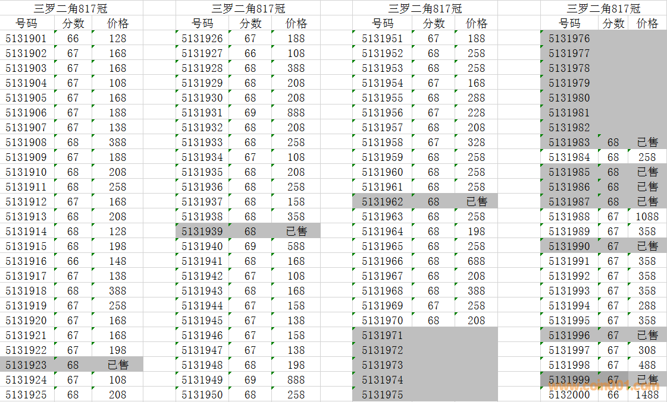Image resolution: width=667 pixels, height=402 pixels.
Task: Click the 已售 cell for number 5131990
Action: 647,246
